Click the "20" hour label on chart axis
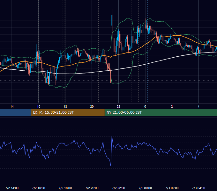This screenshot has height=191, width=217. [92, 107]
